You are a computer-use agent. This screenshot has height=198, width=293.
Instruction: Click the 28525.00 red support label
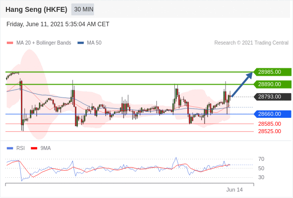270,131
